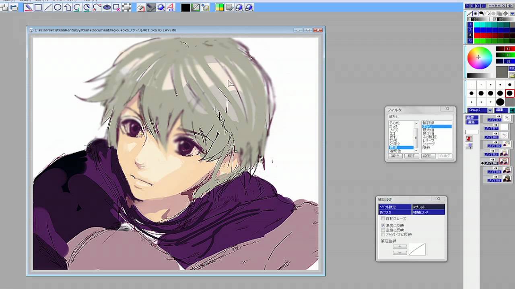This screenshot has width=515, height=289.
Task: Select the text tool with letter A
Action: (171, 7)
